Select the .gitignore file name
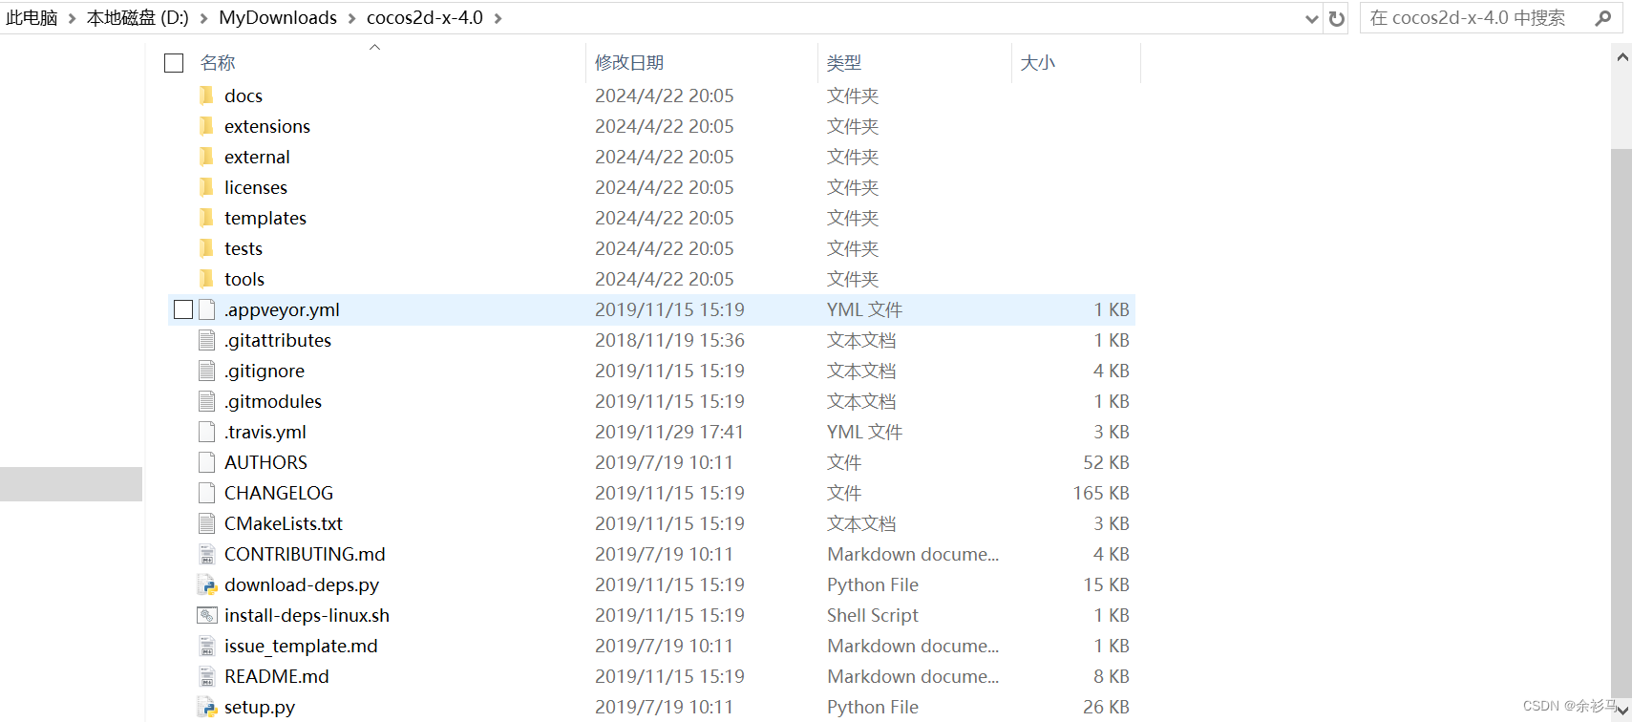The height and width of the screenshot is (722, 1632). (x=265, y=371)
